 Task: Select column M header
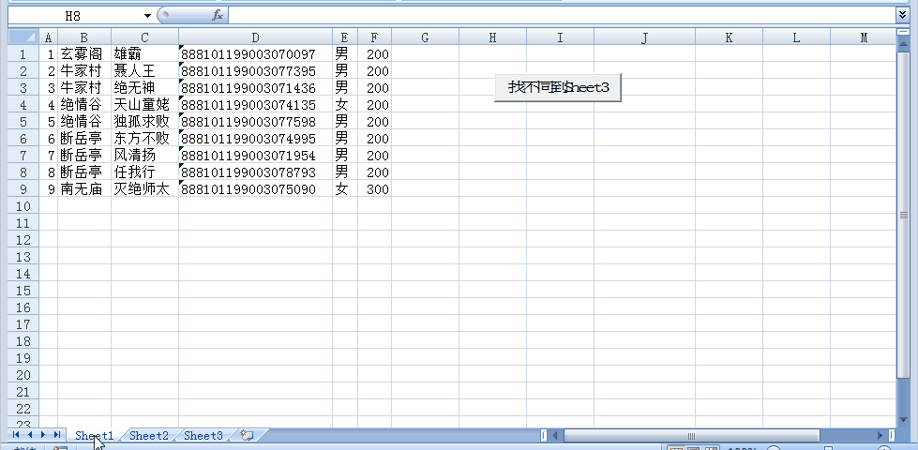coord(864,37)
